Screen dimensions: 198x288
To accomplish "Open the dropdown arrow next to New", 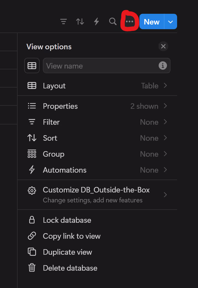I will [x=170, y=22].
